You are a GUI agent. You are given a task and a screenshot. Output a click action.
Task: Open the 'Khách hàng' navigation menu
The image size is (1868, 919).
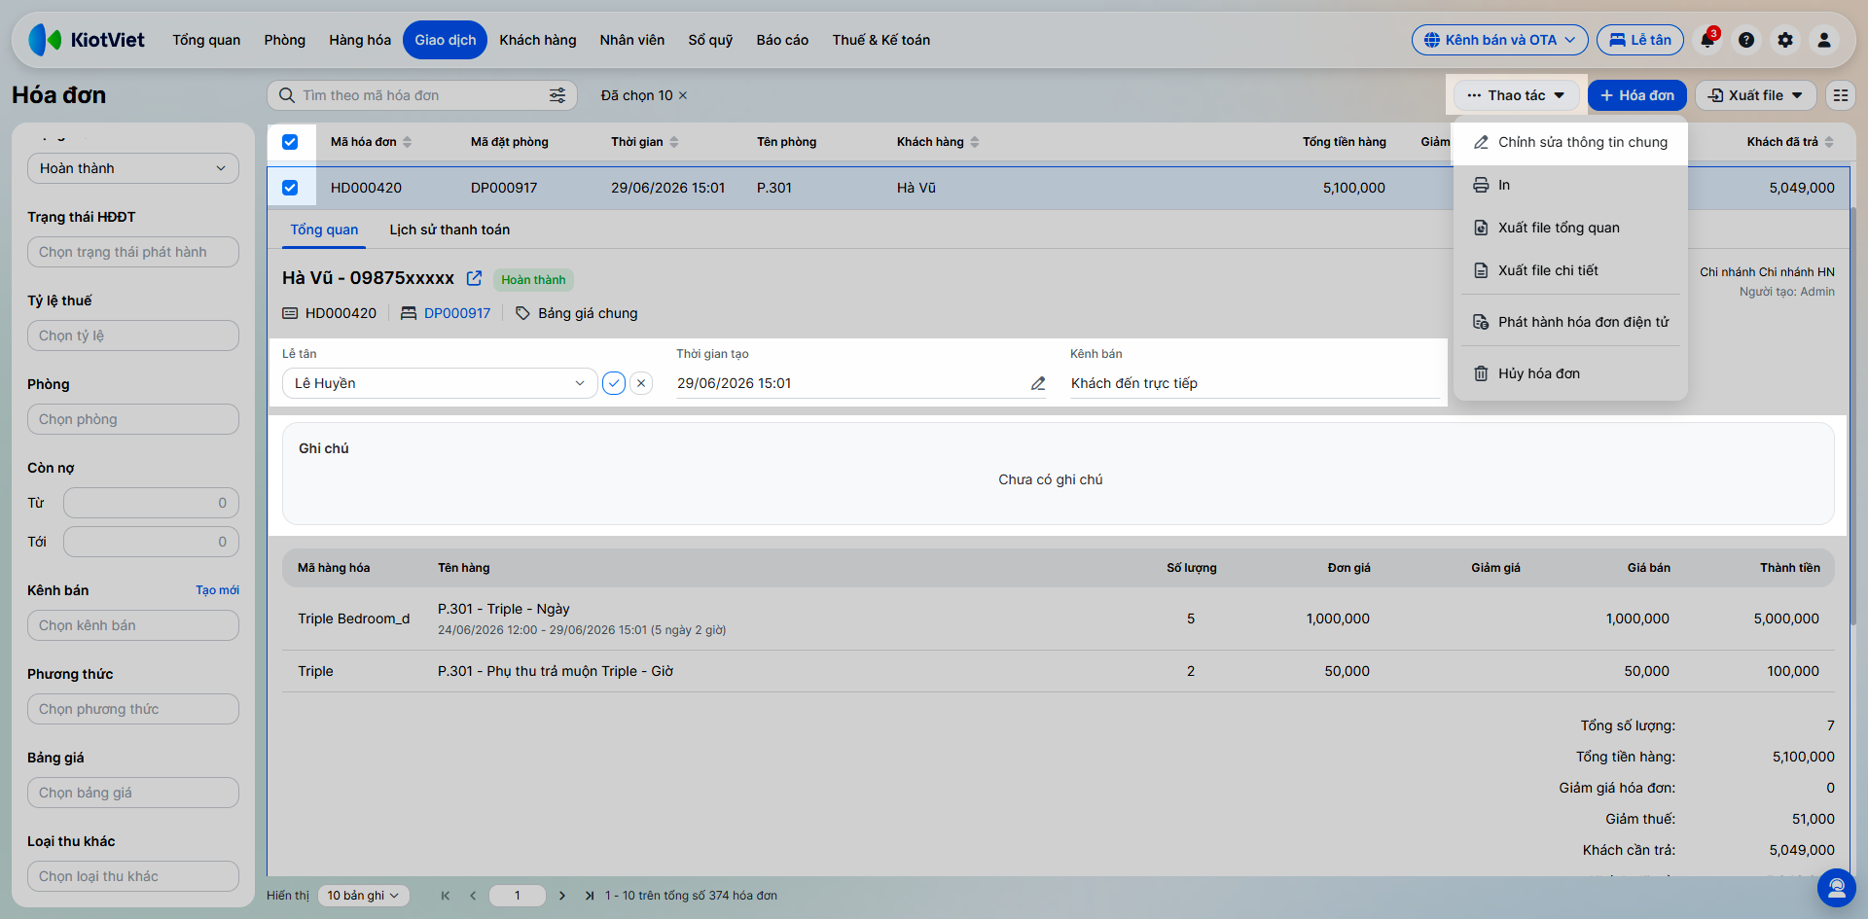538,40
